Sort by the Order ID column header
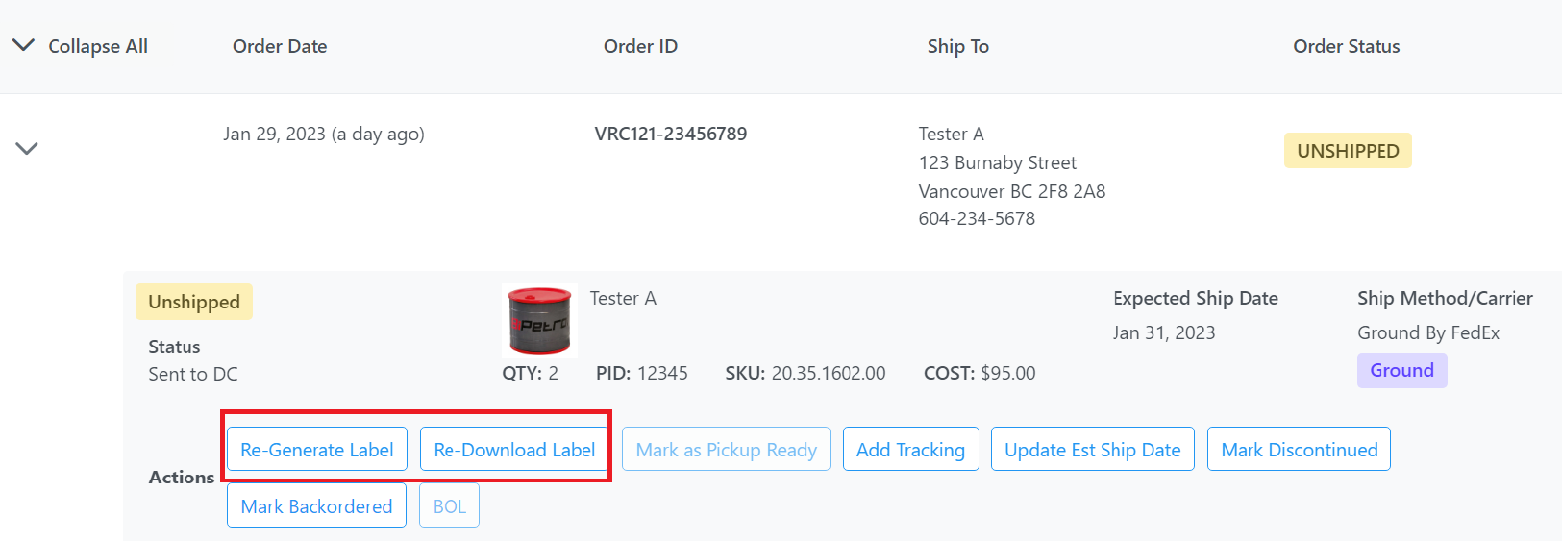This screenshot has height=541, width=1562. pos(640,46)
